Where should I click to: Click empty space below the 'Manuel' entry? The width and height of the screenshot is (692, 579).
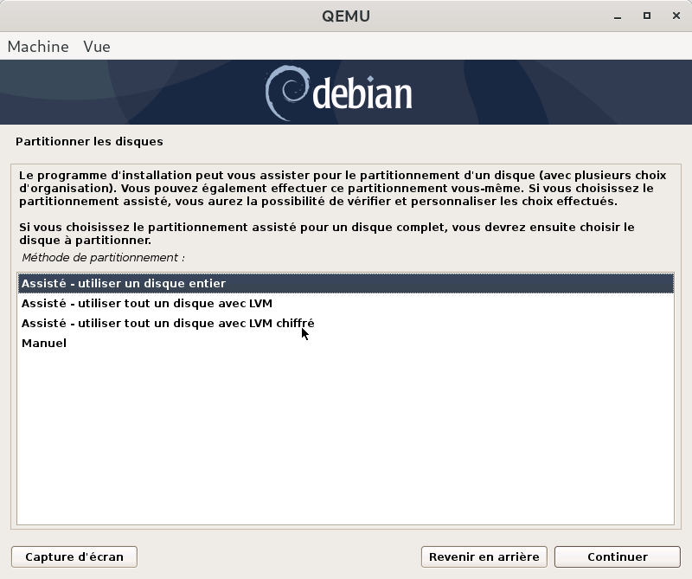point(345,433)
